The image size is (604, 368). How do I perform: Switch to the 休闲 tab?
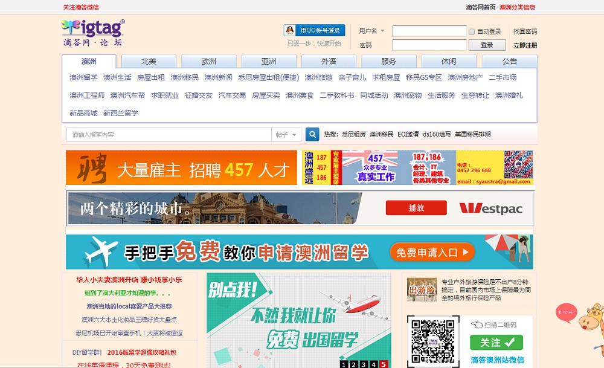tap(449, 61)
